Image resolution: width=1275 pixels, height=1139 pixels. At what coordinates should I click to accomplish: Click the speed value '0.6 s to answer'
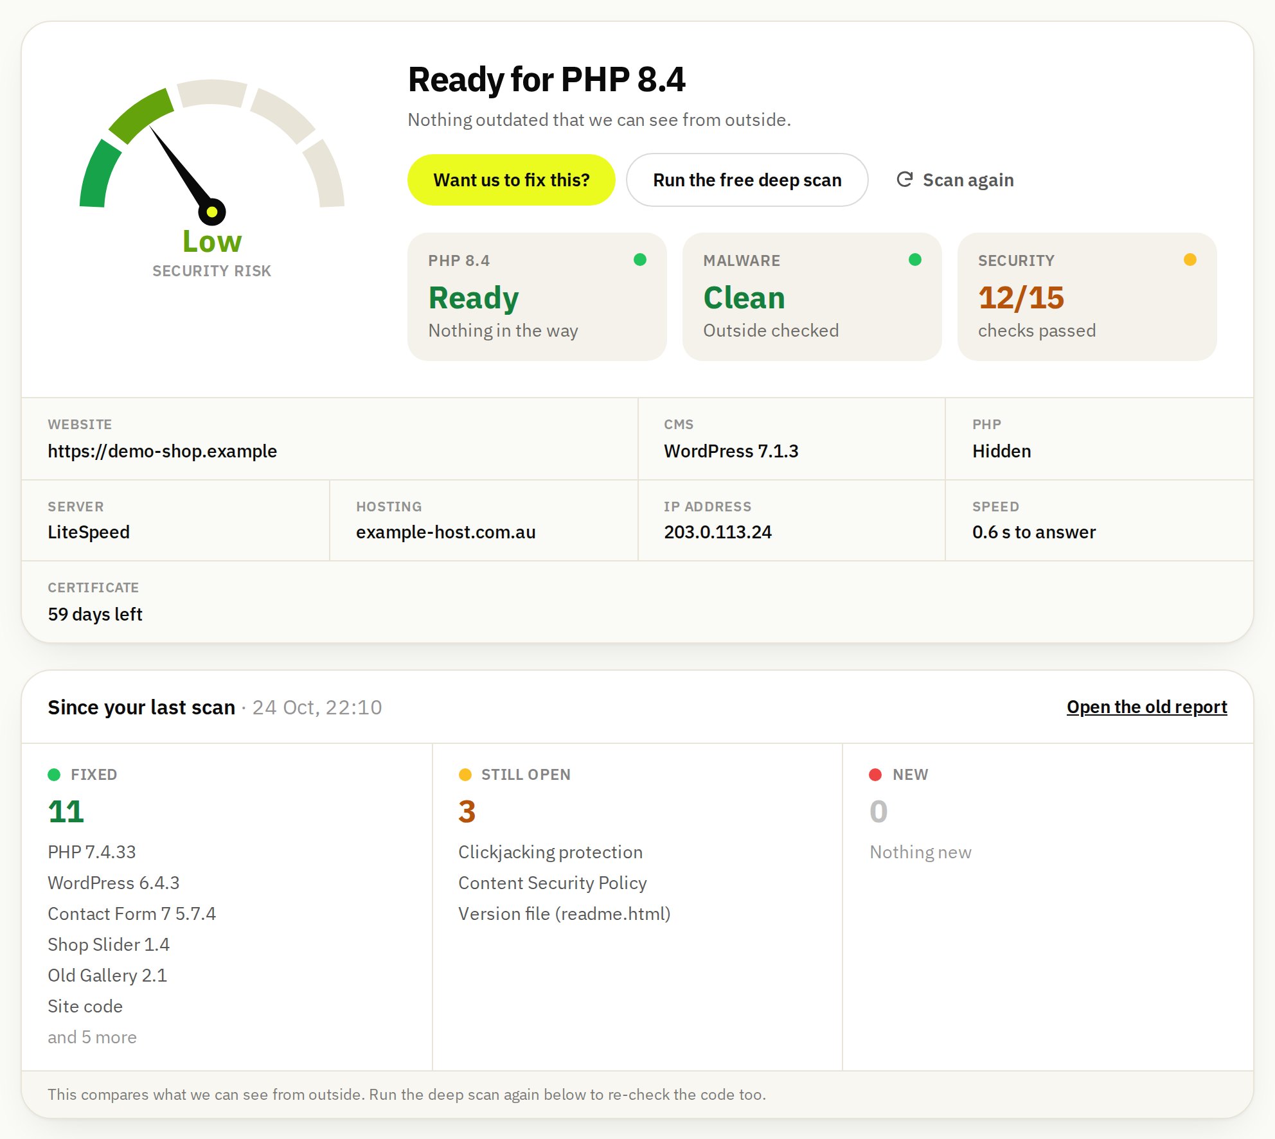click(x=1033, y=532)
